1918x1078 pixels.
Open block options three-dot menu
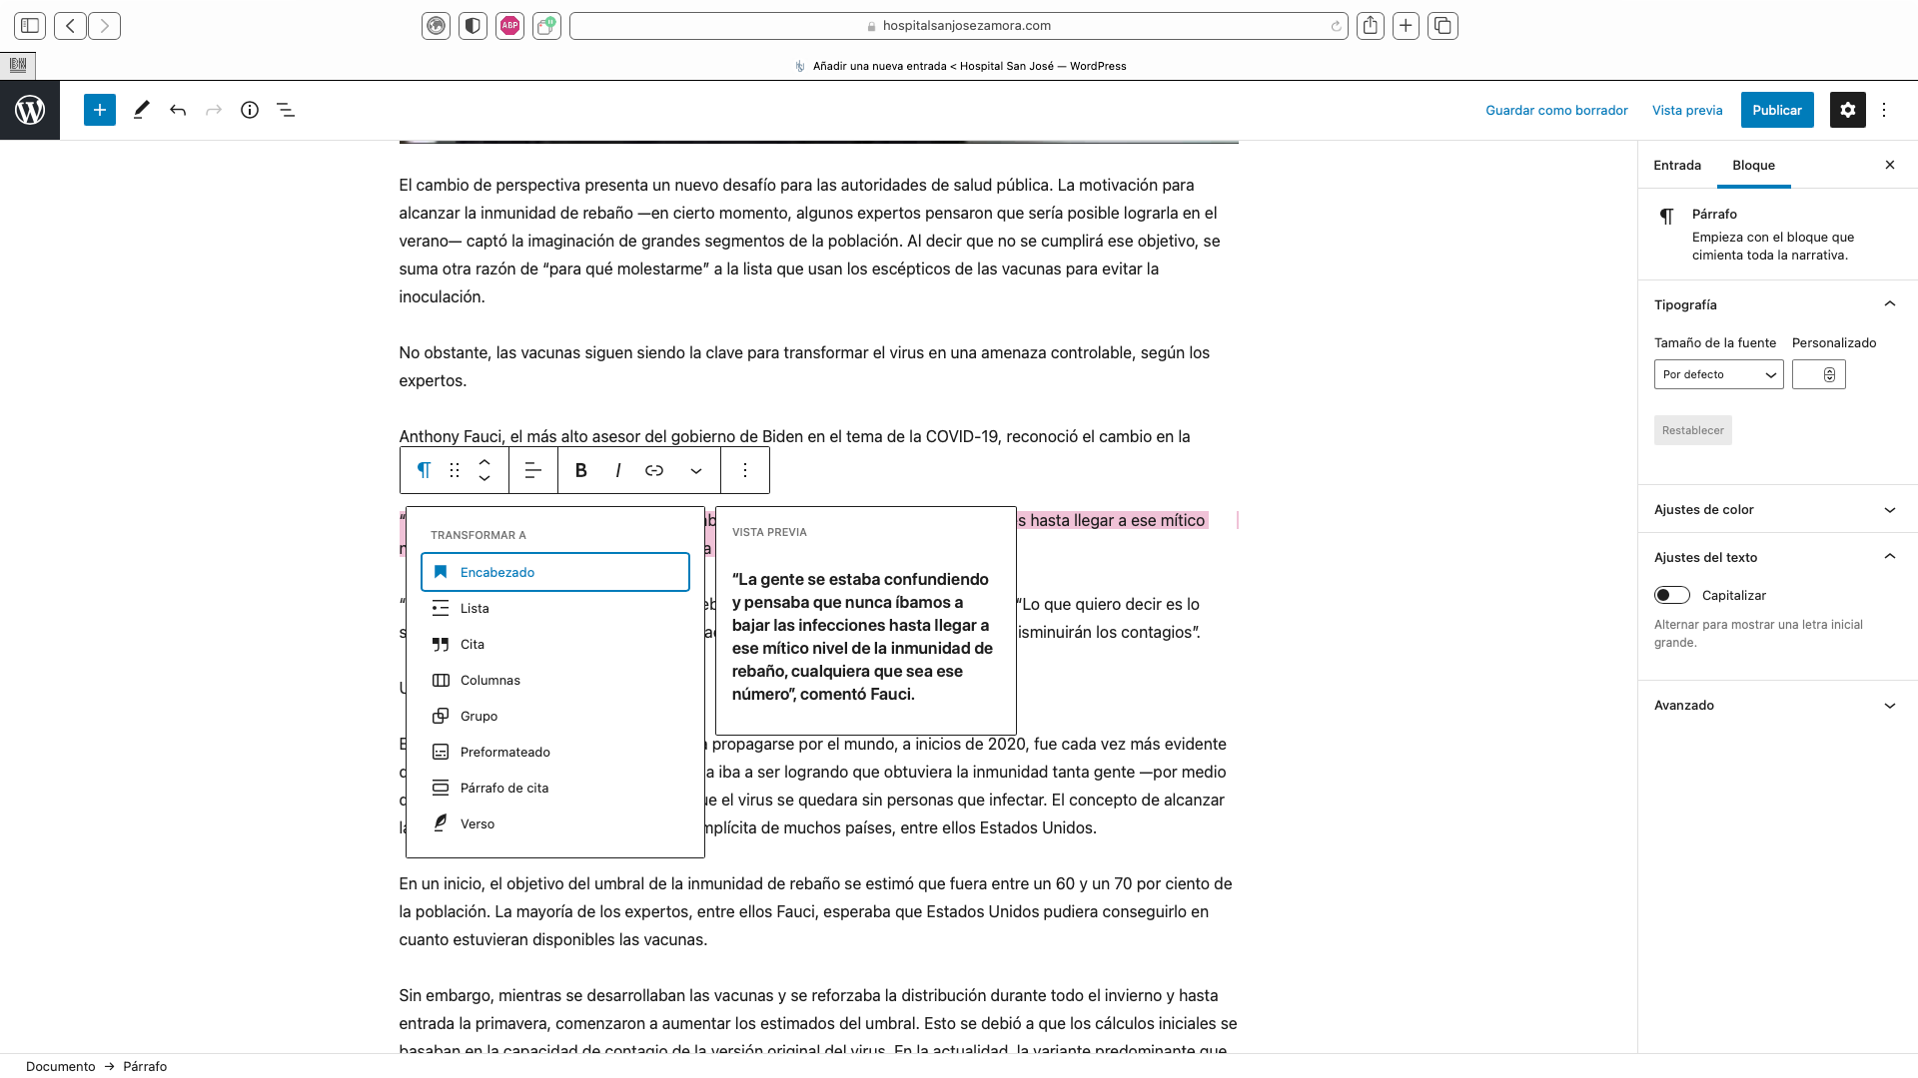[x=745, y=470]
